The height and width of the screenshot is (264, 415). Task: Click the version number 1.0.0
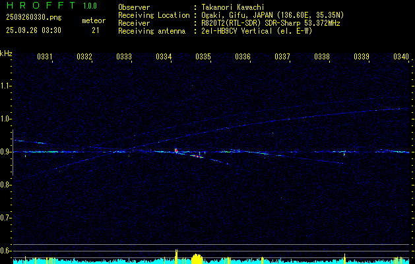click(90, 5)
